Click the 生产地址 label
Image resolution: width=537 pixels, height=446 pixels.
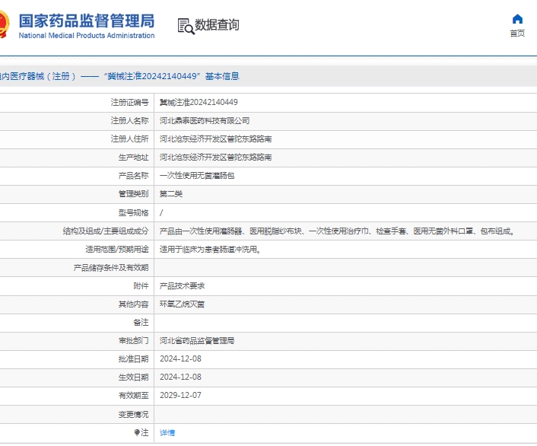tap(134, 158)
